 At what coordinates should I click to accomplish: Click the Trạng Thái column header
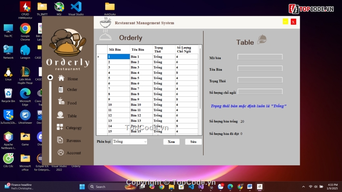pos(164,50)
